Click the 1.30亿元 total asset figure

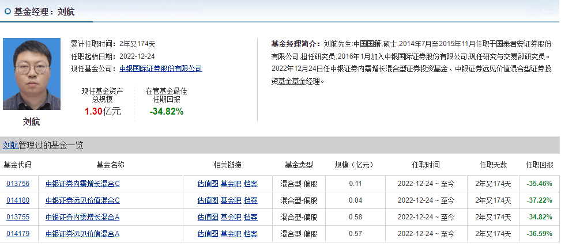[103, 112]
